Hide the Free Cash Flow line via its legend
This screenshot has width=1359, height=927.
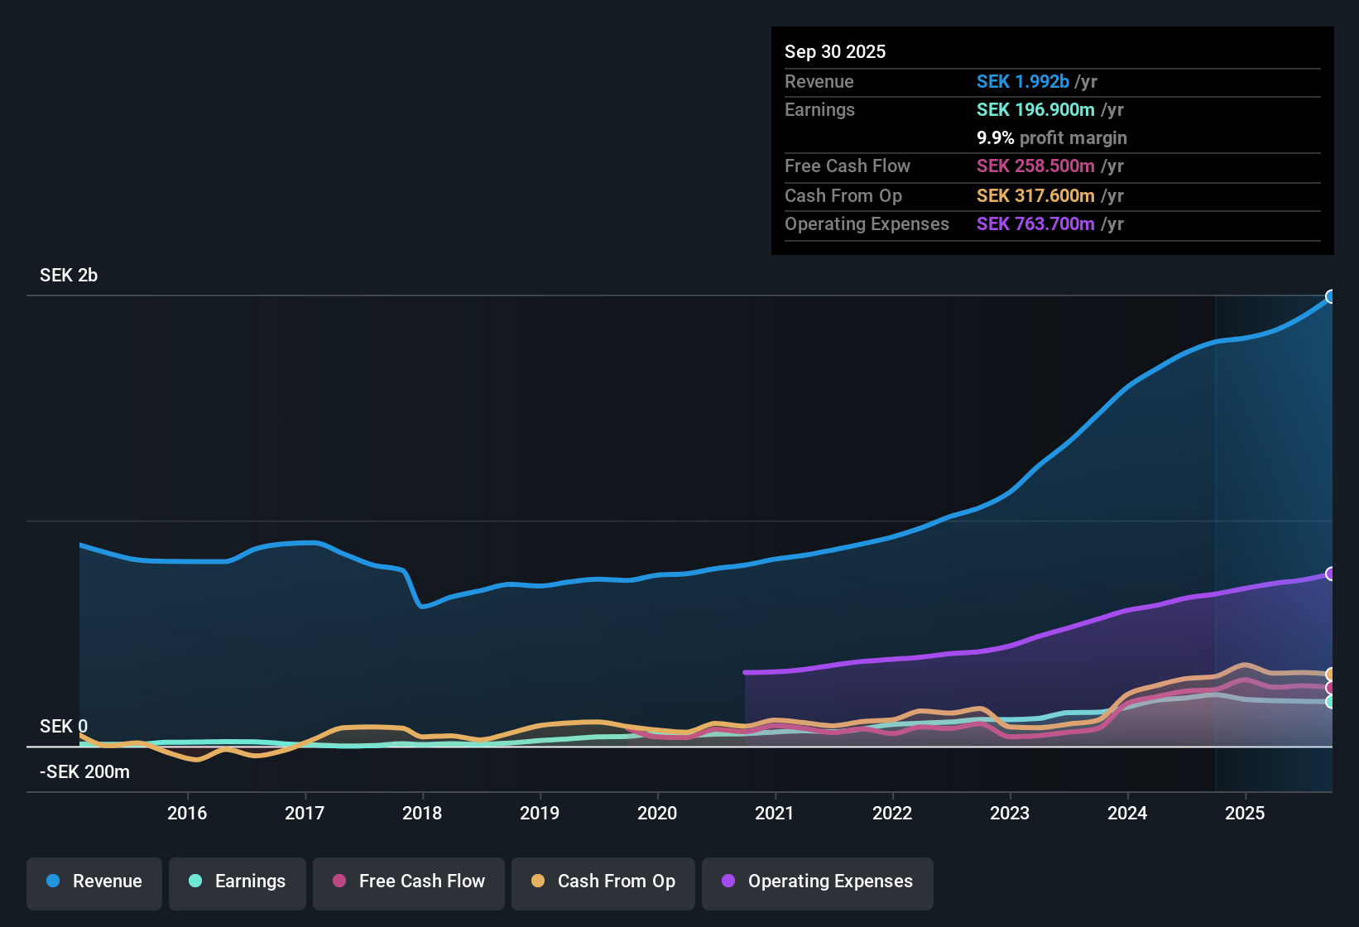(x=408, y=883)
